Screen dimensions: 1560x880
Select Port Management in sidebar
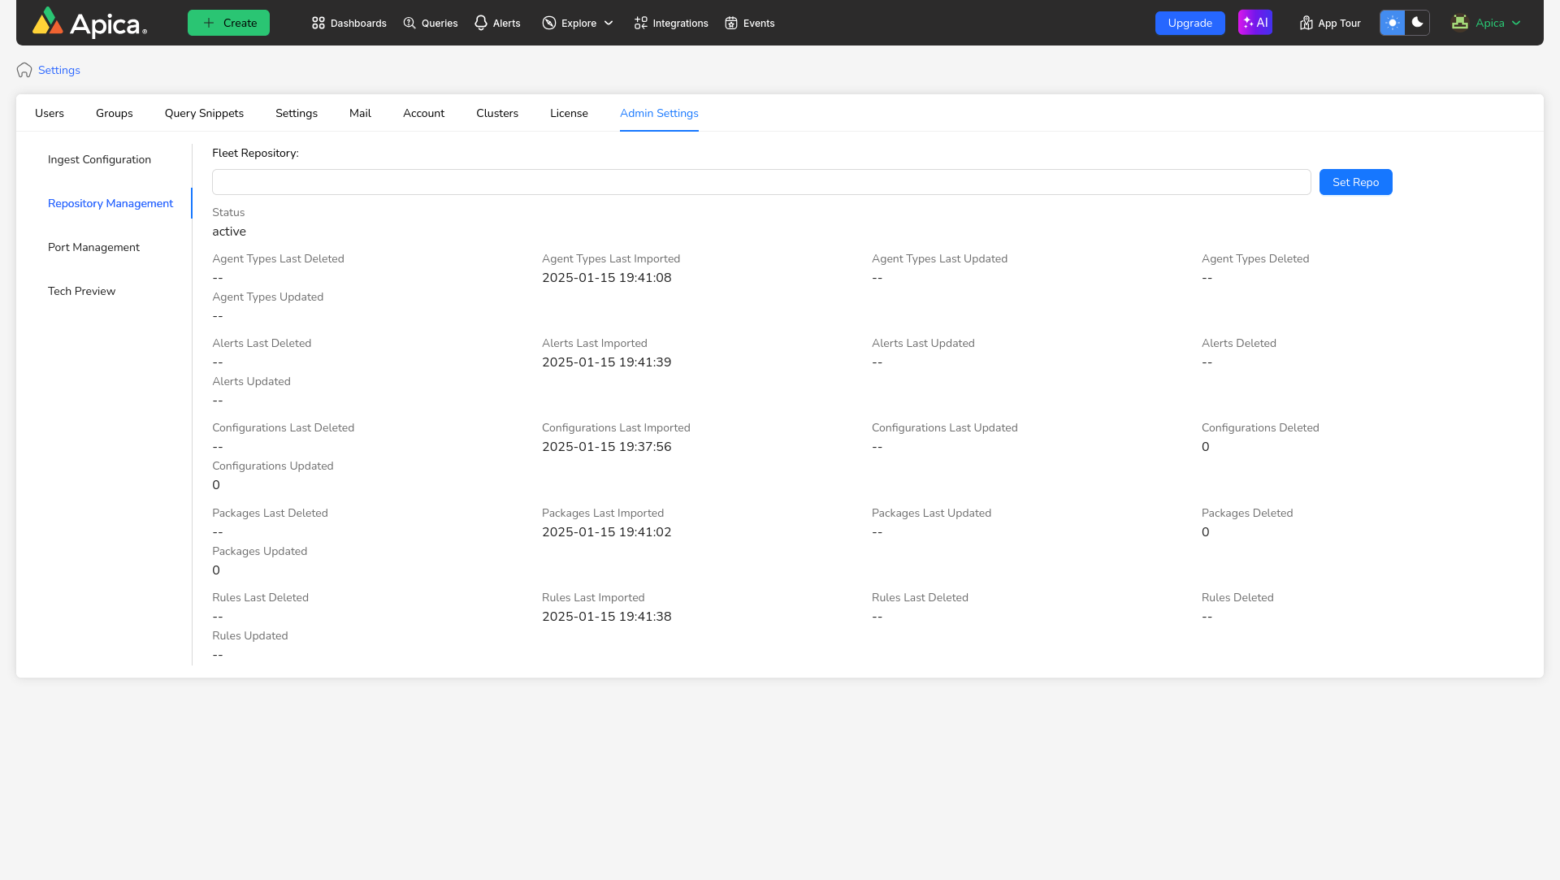pyautogui.click(x=93, y=247)
